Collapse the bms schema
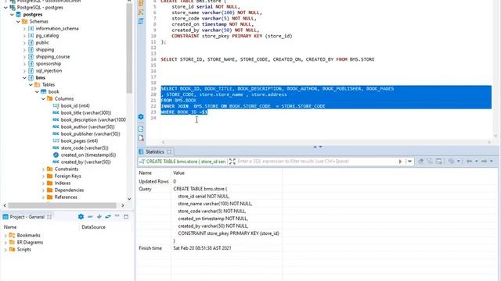501x281 pixels. coord(24,78)
